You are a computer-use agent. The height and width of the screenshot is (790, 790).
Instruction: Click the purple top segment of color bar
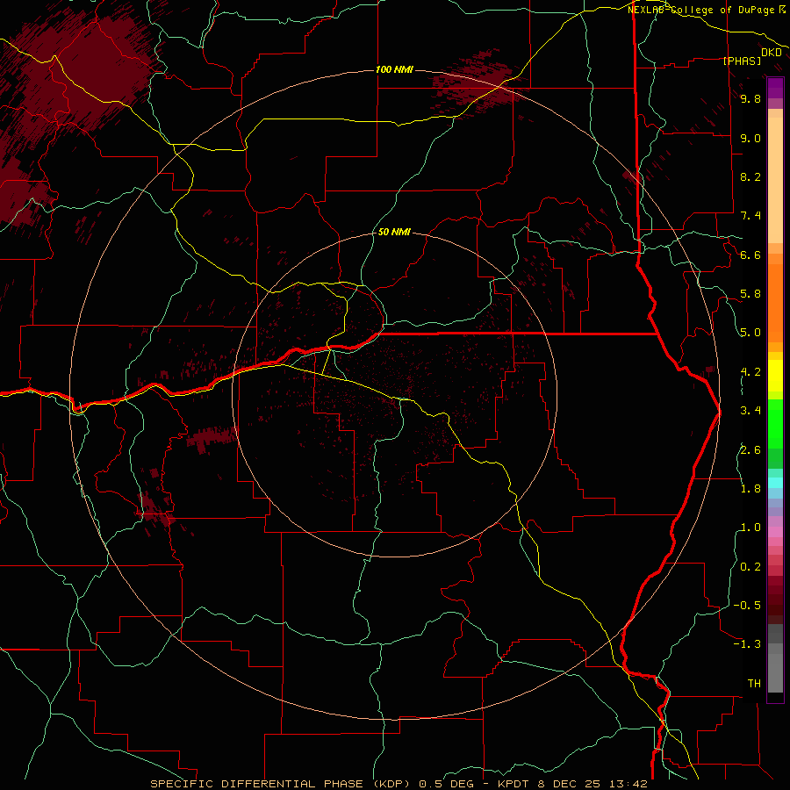click(775, 88)
